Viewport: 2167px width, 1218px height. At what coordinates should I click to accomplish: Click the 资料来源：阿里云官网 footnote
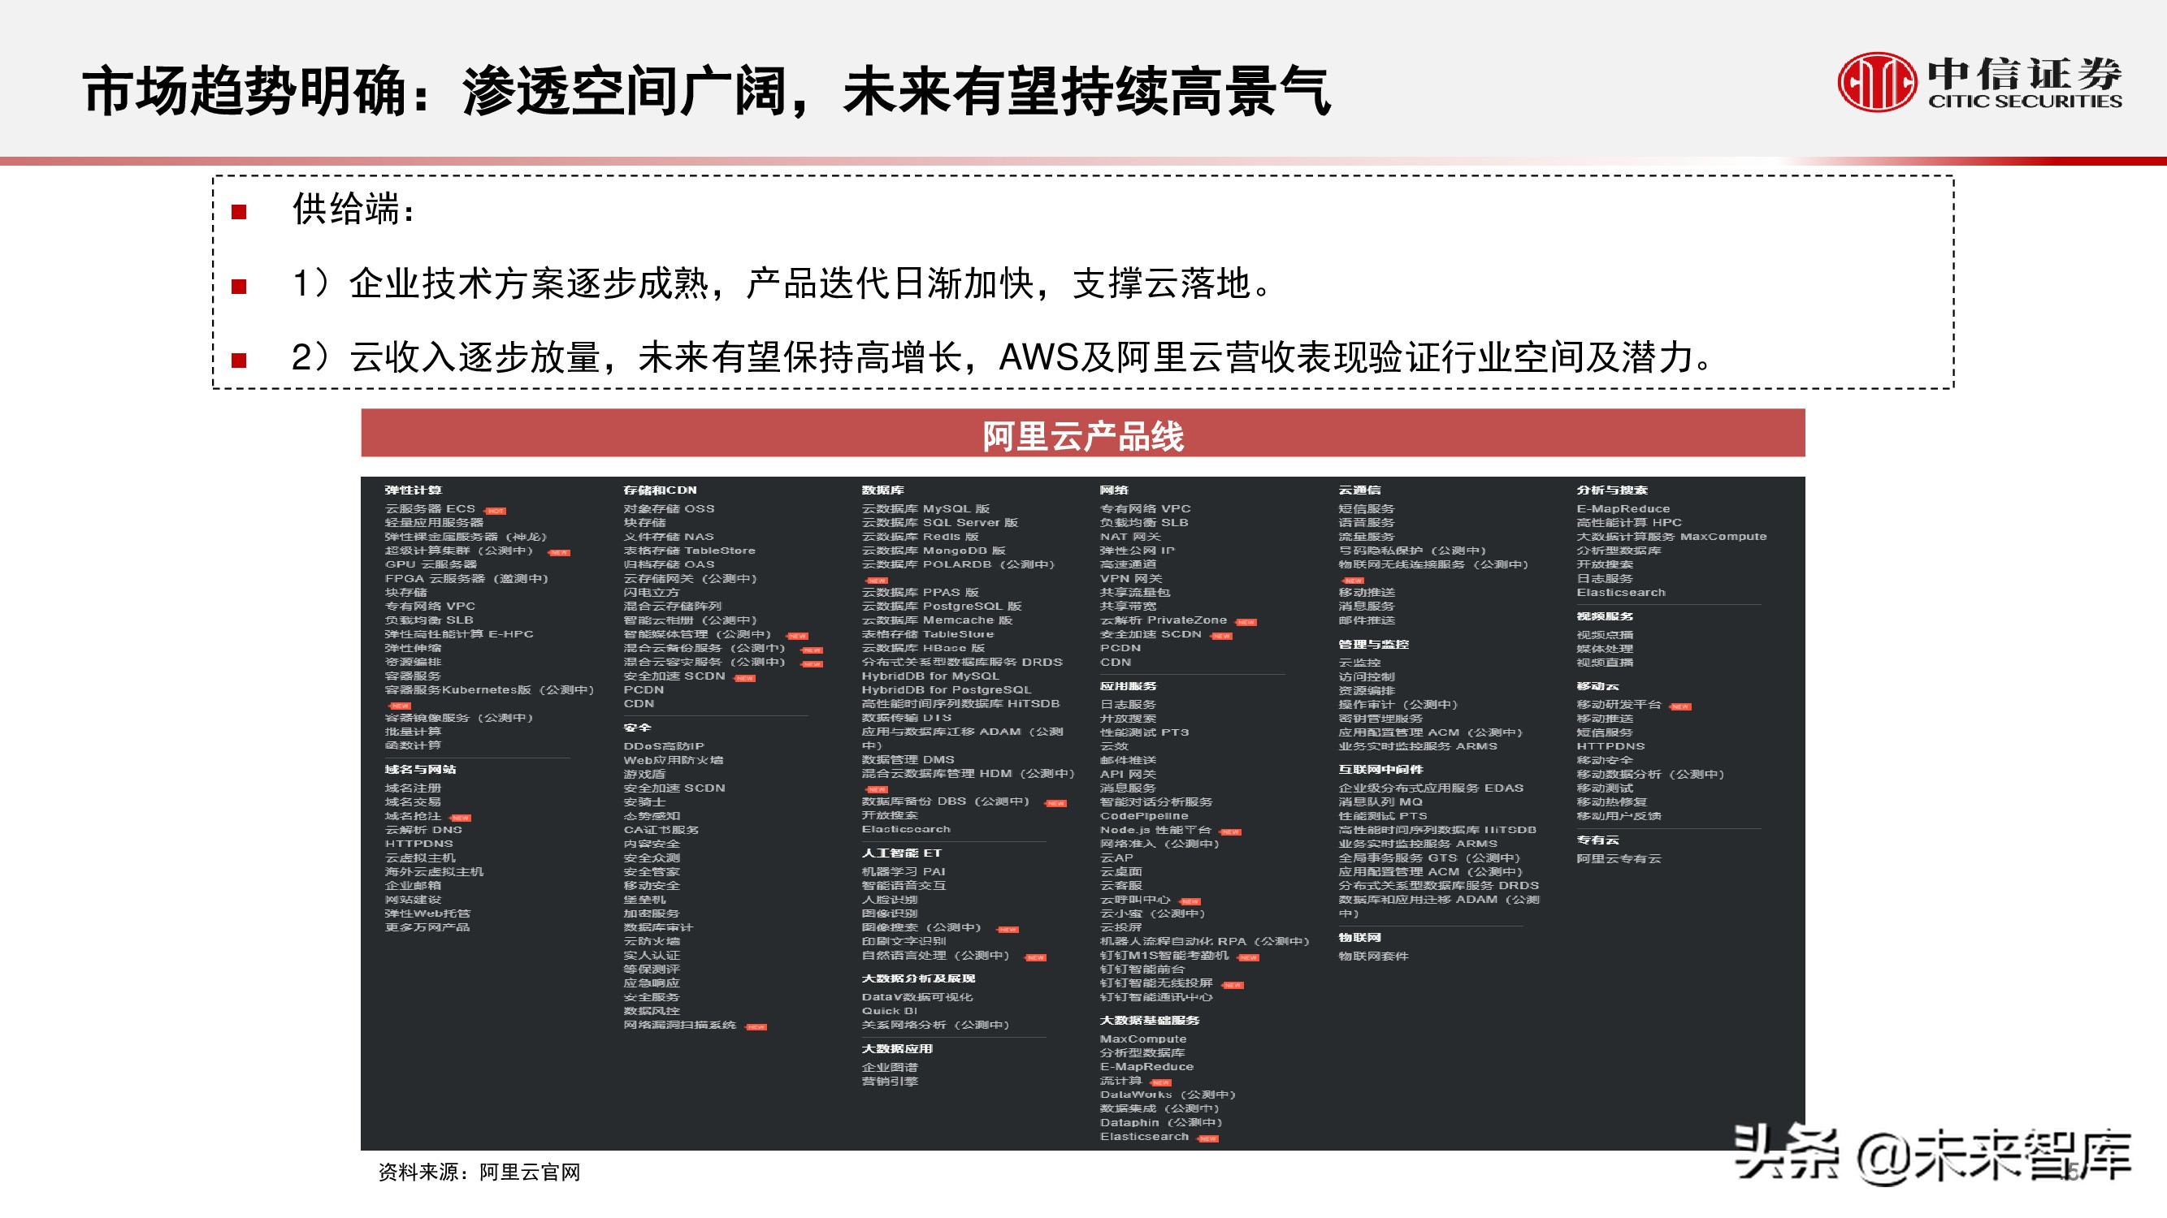tap(479, 1172)
